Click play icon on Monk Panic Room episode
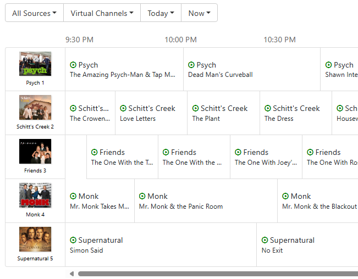This screenshot has width=358, height=279. click(x=142, y=196)
